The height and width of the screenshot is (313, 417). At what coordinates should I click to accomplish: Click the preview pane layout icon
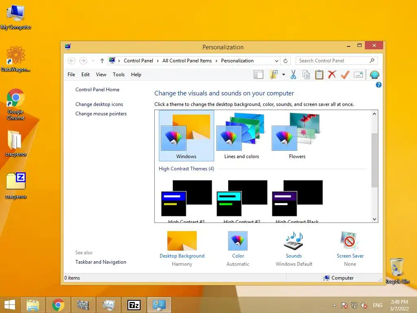258,75
